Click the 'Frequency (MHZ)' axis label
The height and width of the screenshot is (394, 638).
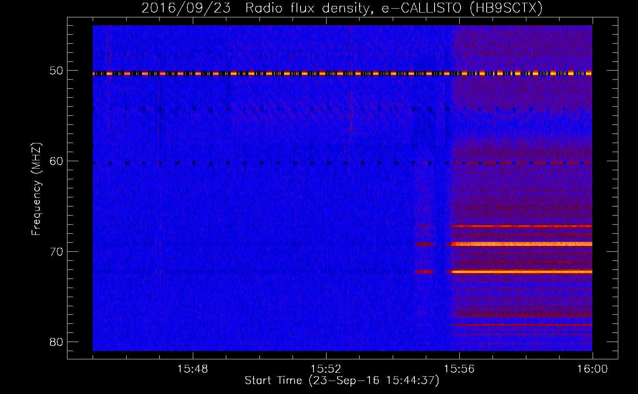[x=36, y=189]
